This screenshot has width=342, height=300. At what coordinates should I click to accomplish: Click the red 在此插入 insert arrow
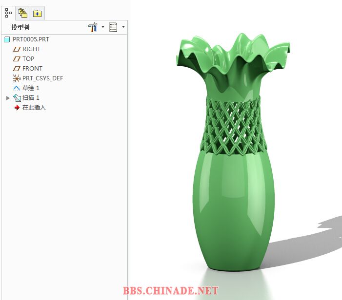[x=17, y=108]
